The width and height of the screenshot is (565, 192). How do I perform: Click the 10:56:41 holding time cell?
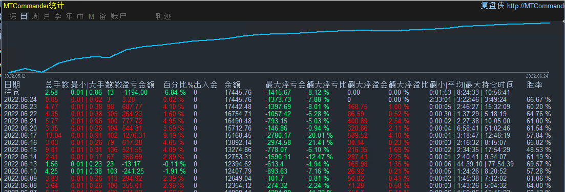(x=497, y=92)
